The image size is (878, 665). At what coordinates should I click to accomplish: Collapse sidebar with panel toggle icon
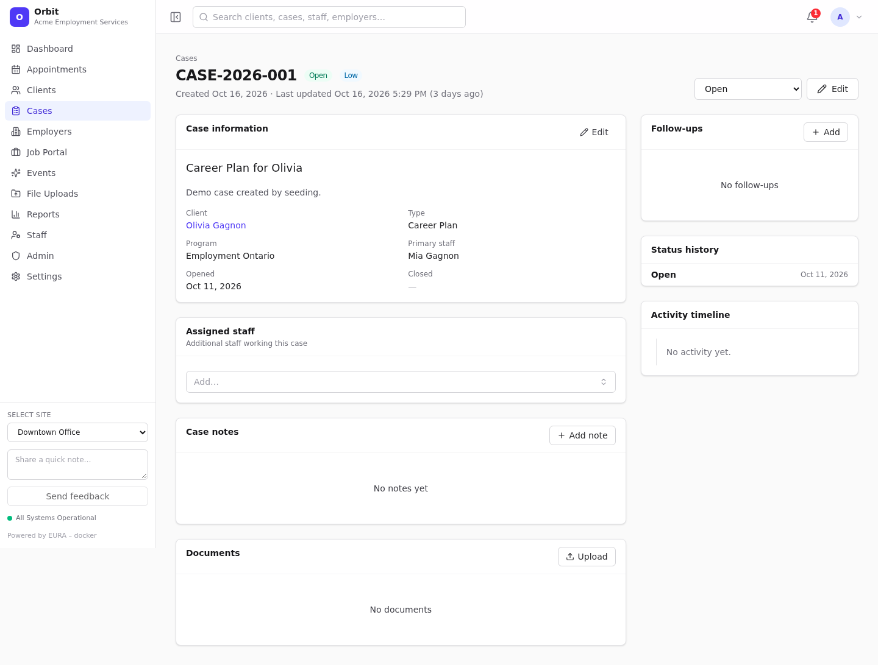coord(176,17)
